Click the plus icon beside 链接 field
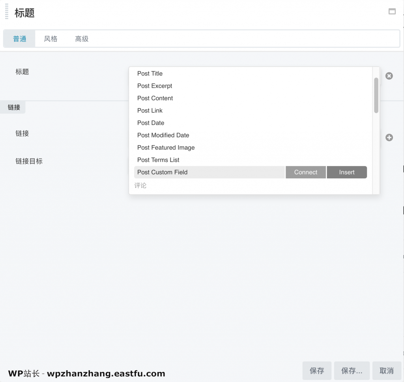This screenshot has width=404, height=382. (389, 138)
